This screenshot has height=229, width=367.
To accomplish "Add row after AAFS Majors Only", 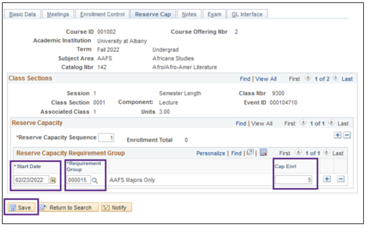I will [327, 179].
